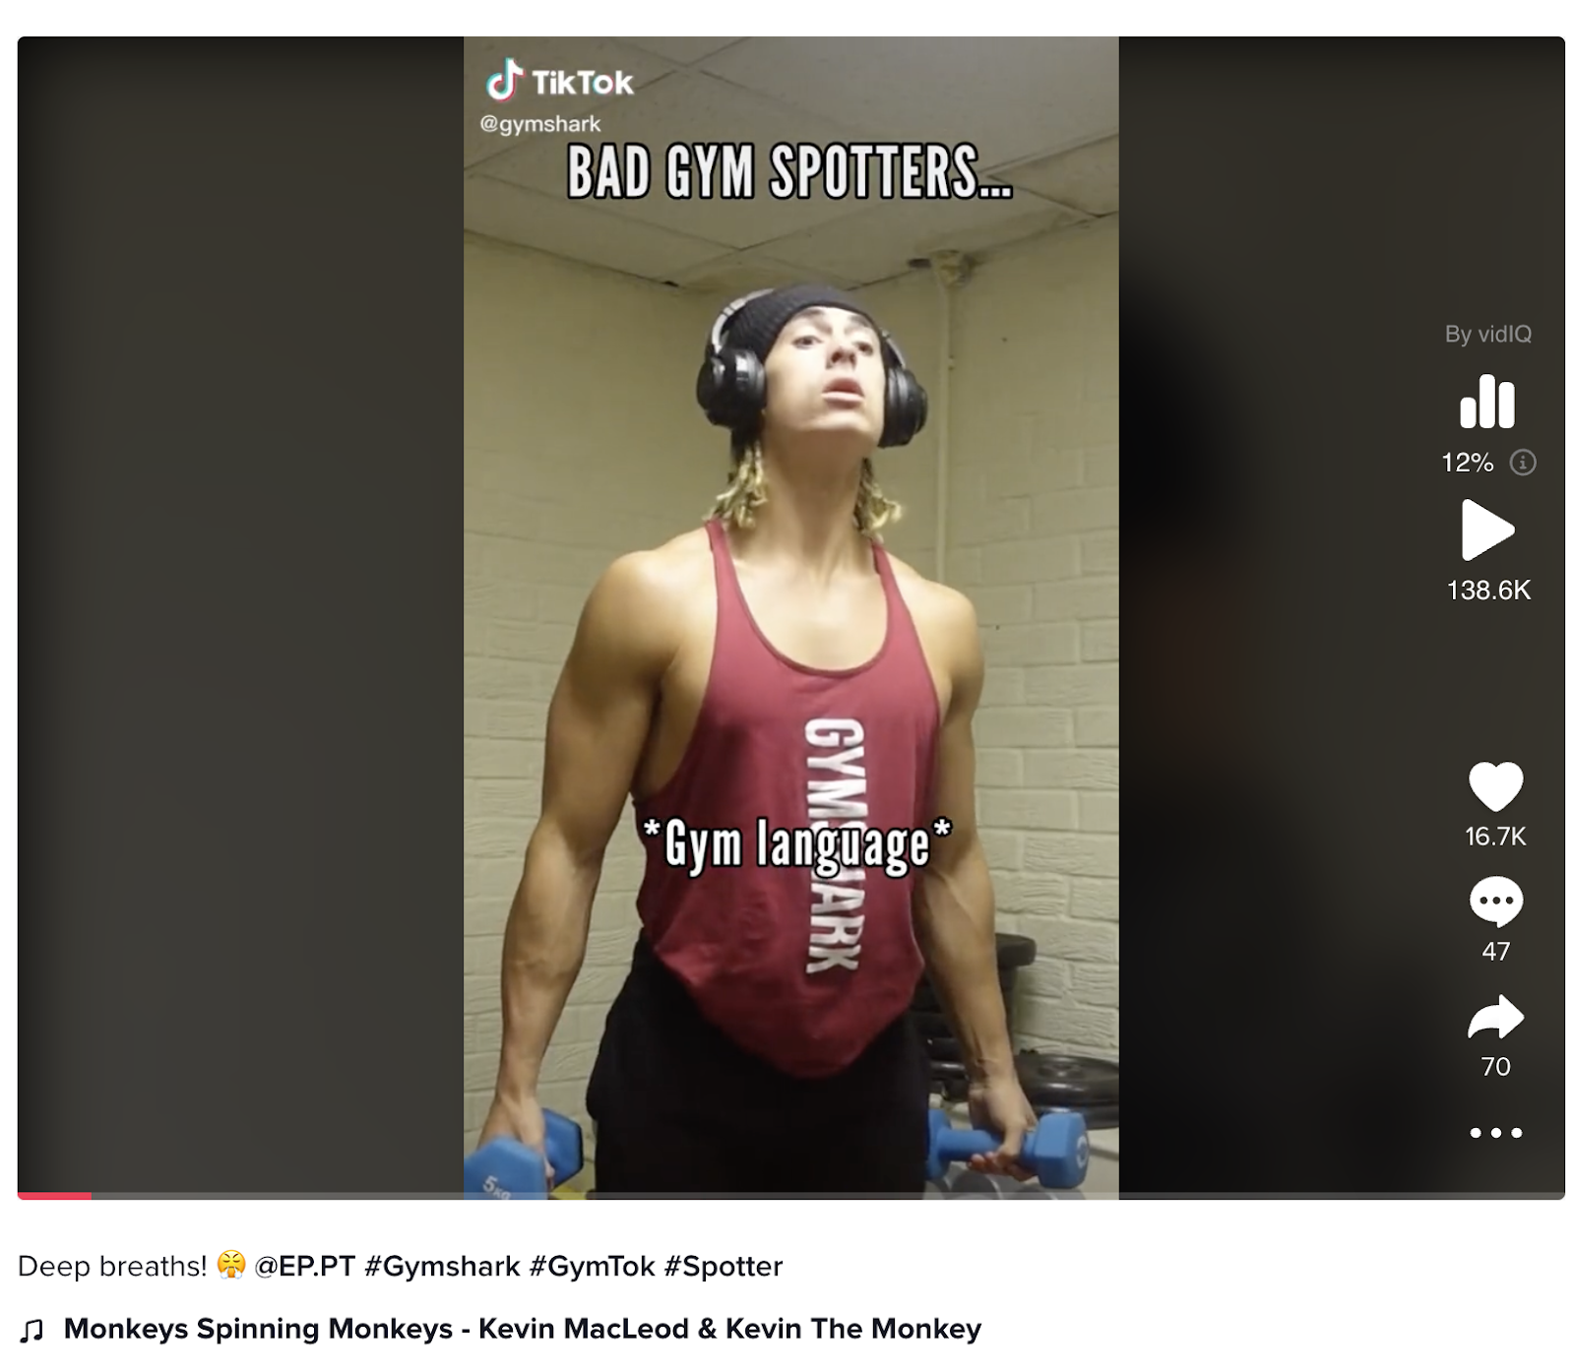Open the #Gymshark hashtag
This screenshot has height=1371, width=1575.
(442, 1266)
